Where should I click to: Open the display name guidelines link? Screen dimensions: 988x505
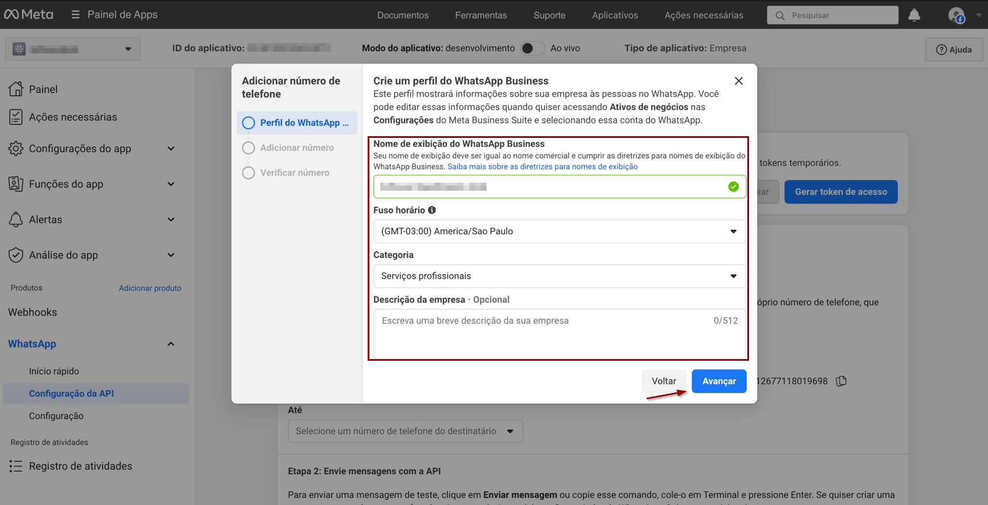tap(542, 167)
